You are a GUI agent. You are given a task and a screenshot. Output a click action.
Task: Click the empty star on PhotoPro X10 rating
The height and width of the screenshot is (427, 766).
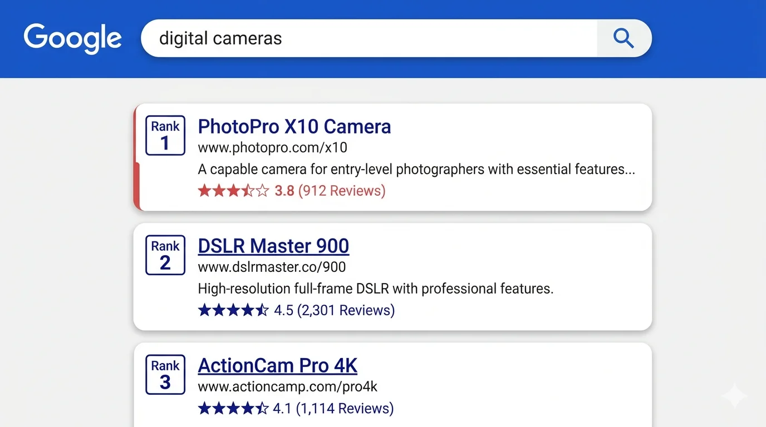click(x=262, y=190)
